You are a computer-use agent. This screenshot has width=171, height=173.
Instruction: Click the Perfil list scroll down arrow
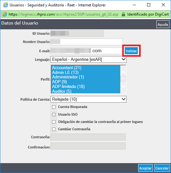[x=123, y=86]
